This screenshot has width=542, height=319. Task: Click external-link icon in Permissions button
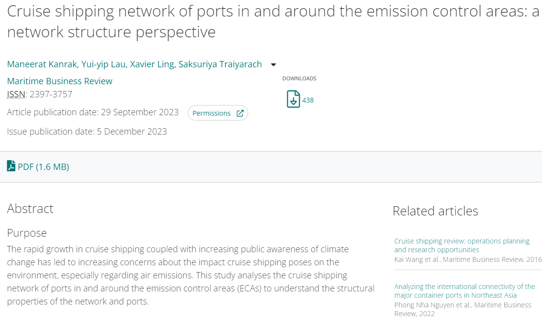click(x=240, y=113)
